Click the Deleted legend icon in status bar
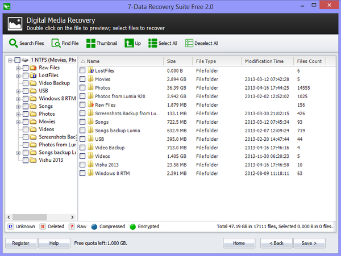Screen dimensions: 341x256 tap(43, 226)
